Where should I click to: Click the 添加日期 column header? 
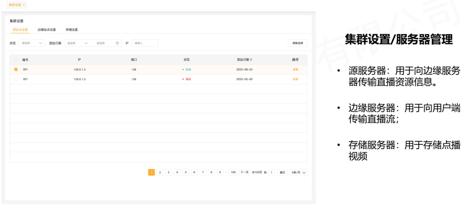click(x=243, y=59)
